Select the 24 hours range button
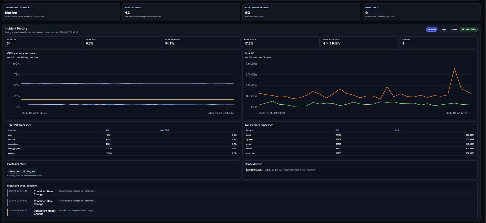Viewport: 486px width, 223px height. pos(431,29)
